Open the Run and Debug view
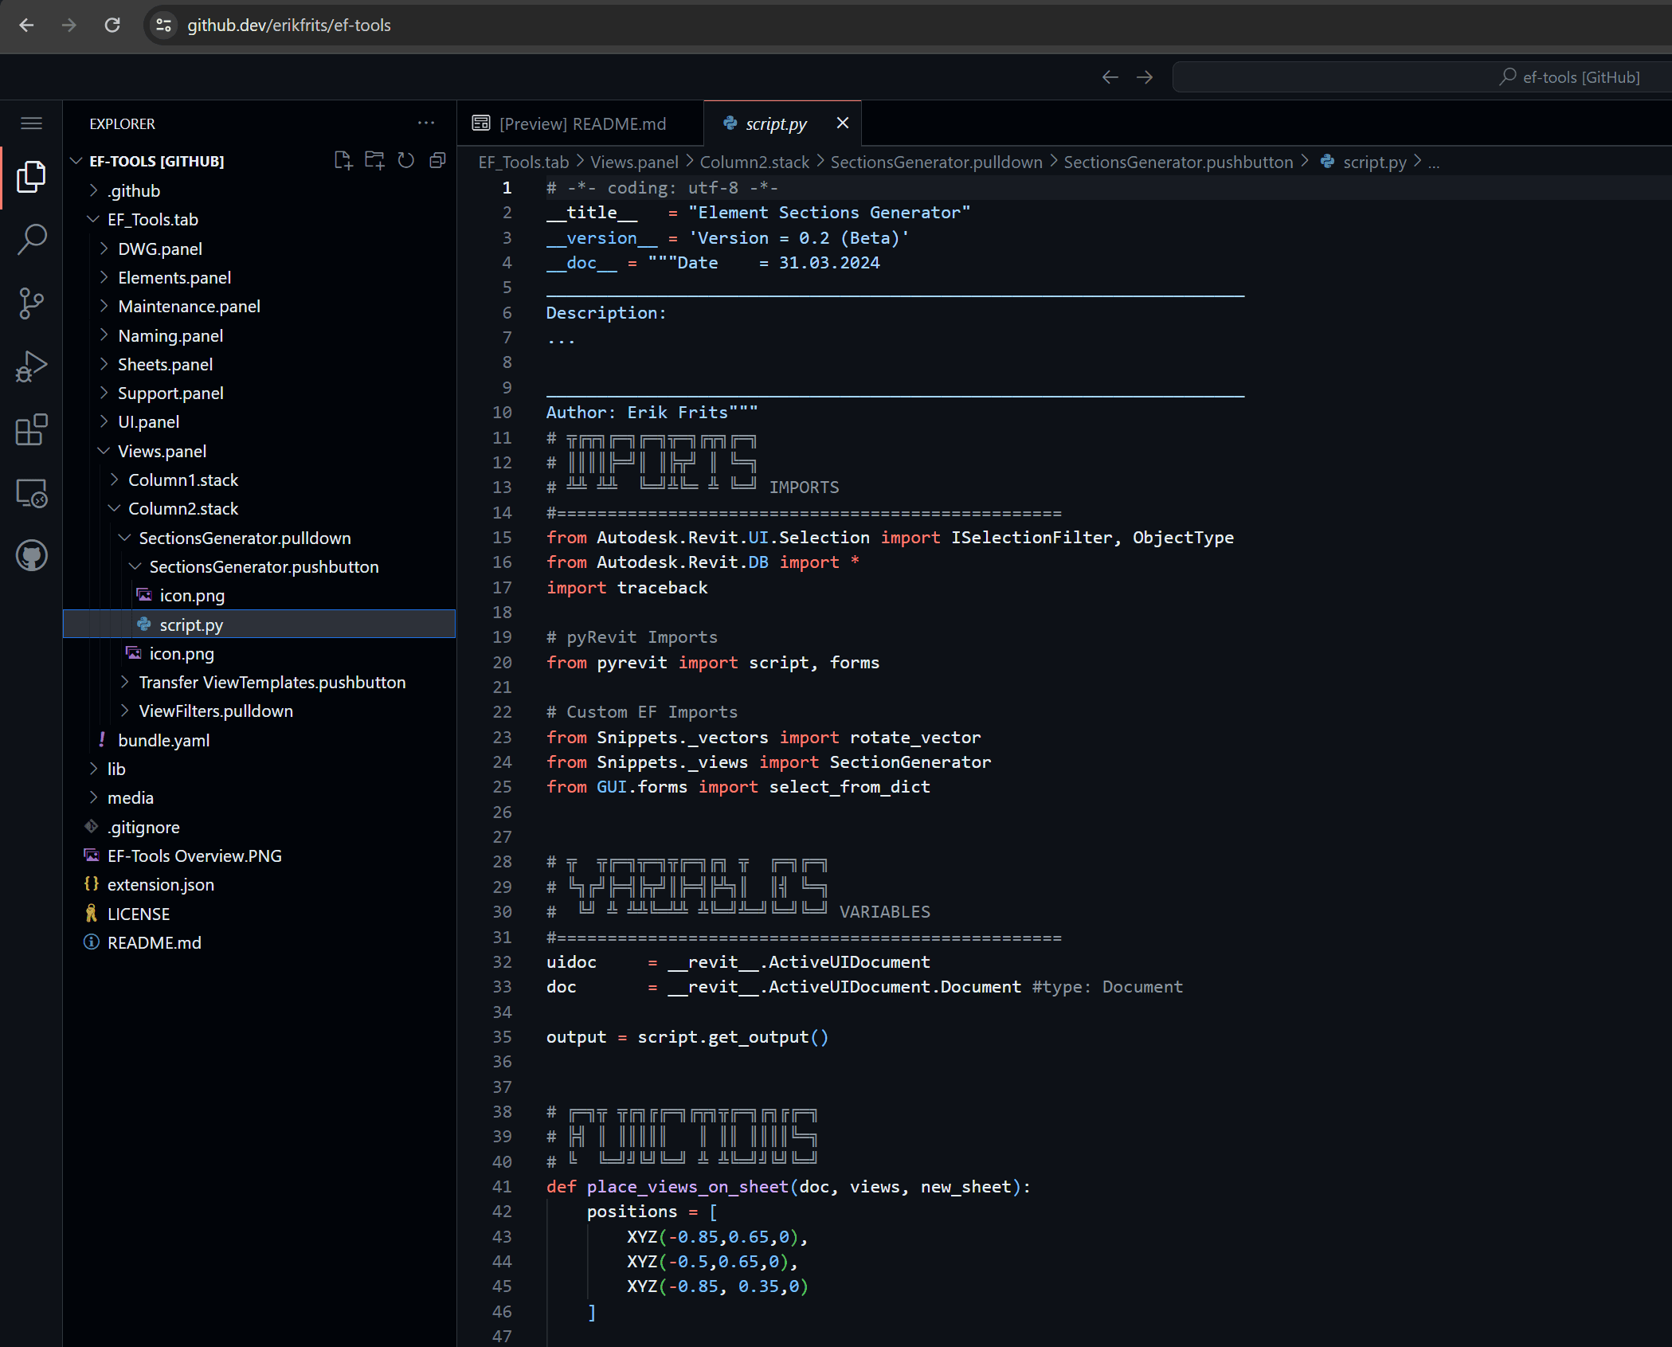This screenshot has width=1672, height=1347. (32, 367)
